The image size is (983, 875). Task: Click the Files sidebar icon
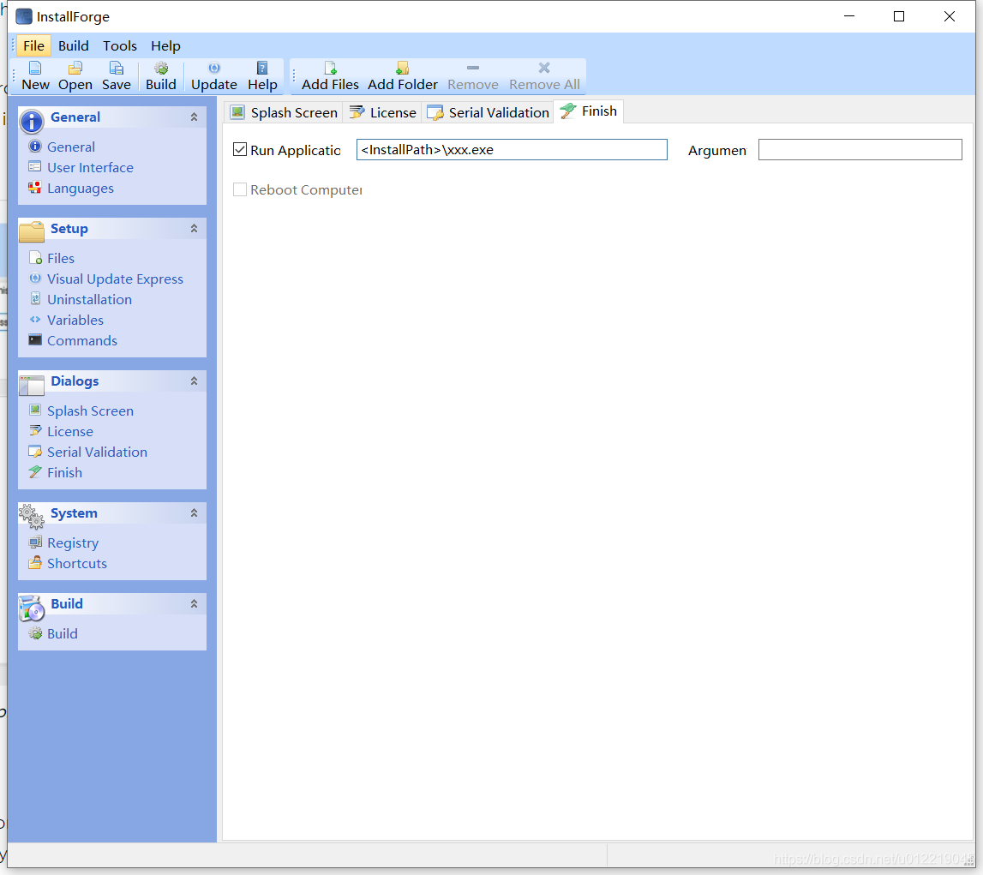point(35,258)
